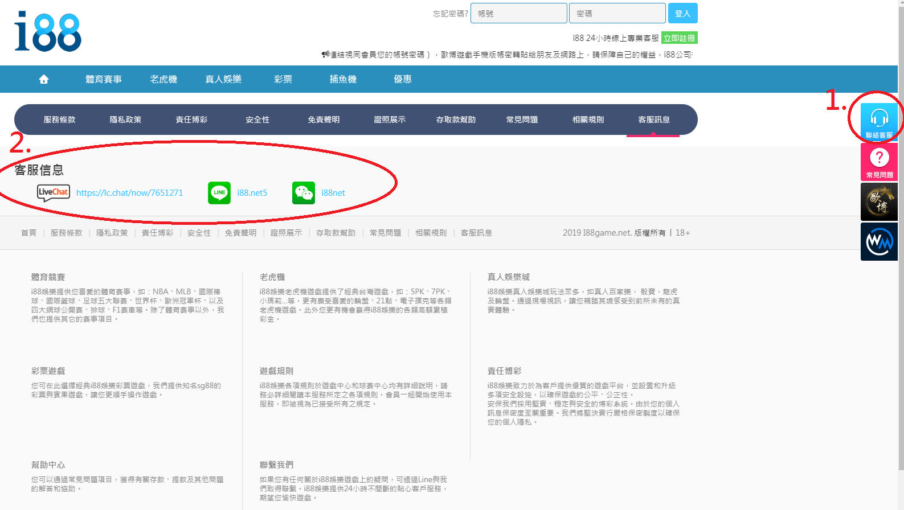Viewport: 904px width, 510px height.
Task: Click the 老虎機 footer heading
Action: click(272, 277)
